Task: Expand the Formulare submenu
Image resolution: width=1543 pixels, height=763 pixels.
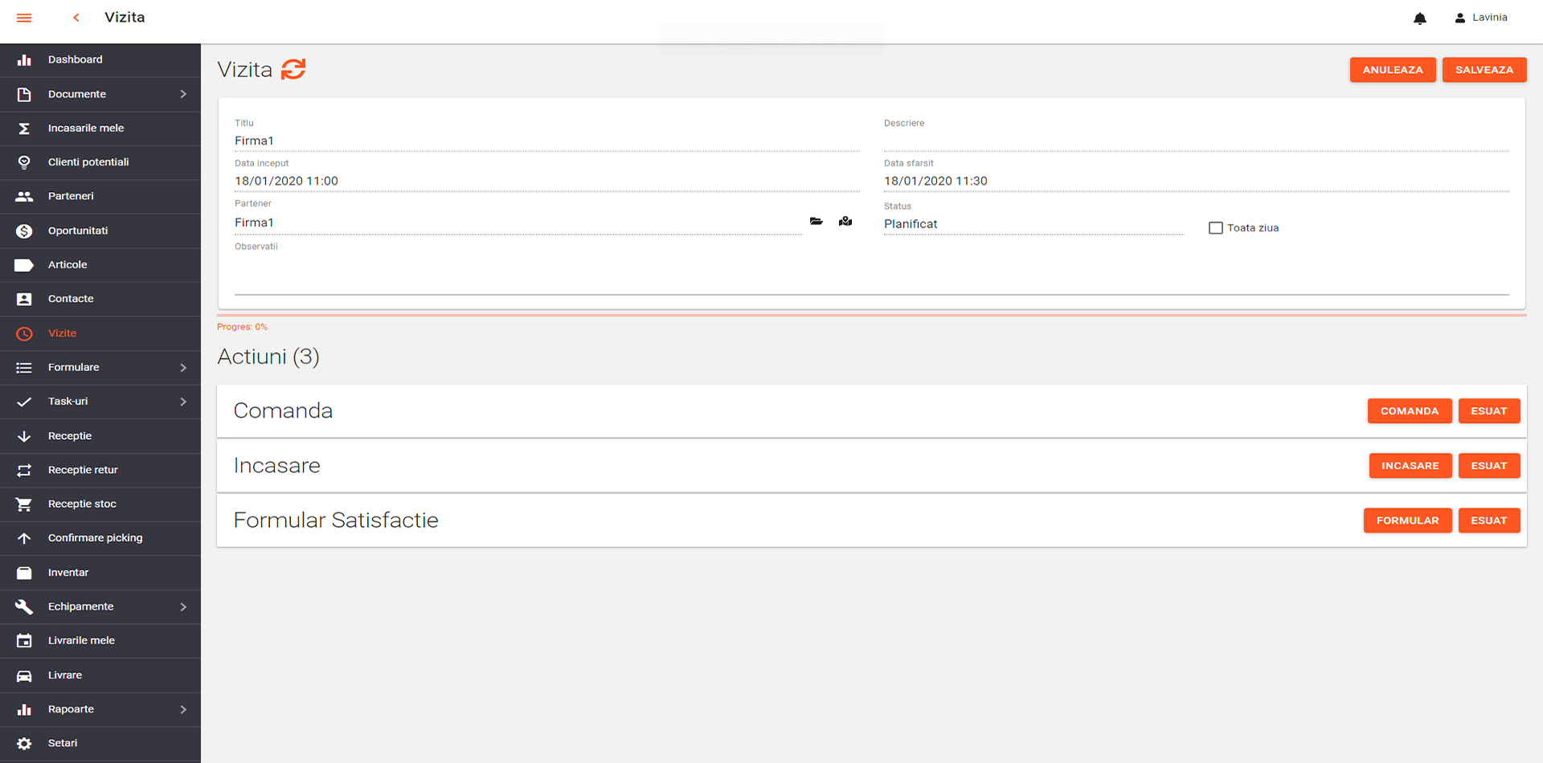Action: (183, 368)
